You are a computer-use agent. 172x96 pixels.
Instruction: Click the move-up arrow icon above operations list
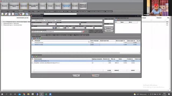click(37, 38)
